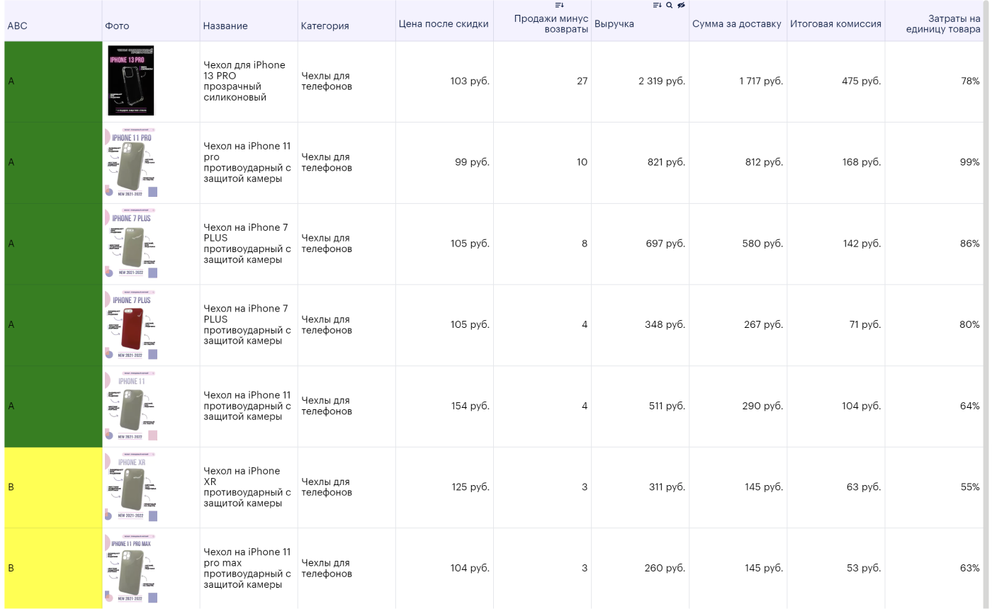Hide the Выручка column via eye icon
Screen dimensions: 992x609
click(x=681, y=5)
